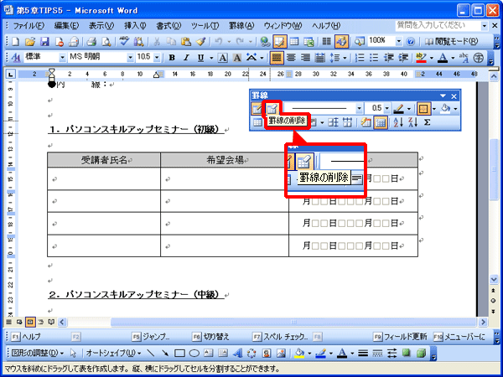This screenshot has width=503, height=377.
Task: Insert WordArt with the slanted A icon
Action: [237, 354]
